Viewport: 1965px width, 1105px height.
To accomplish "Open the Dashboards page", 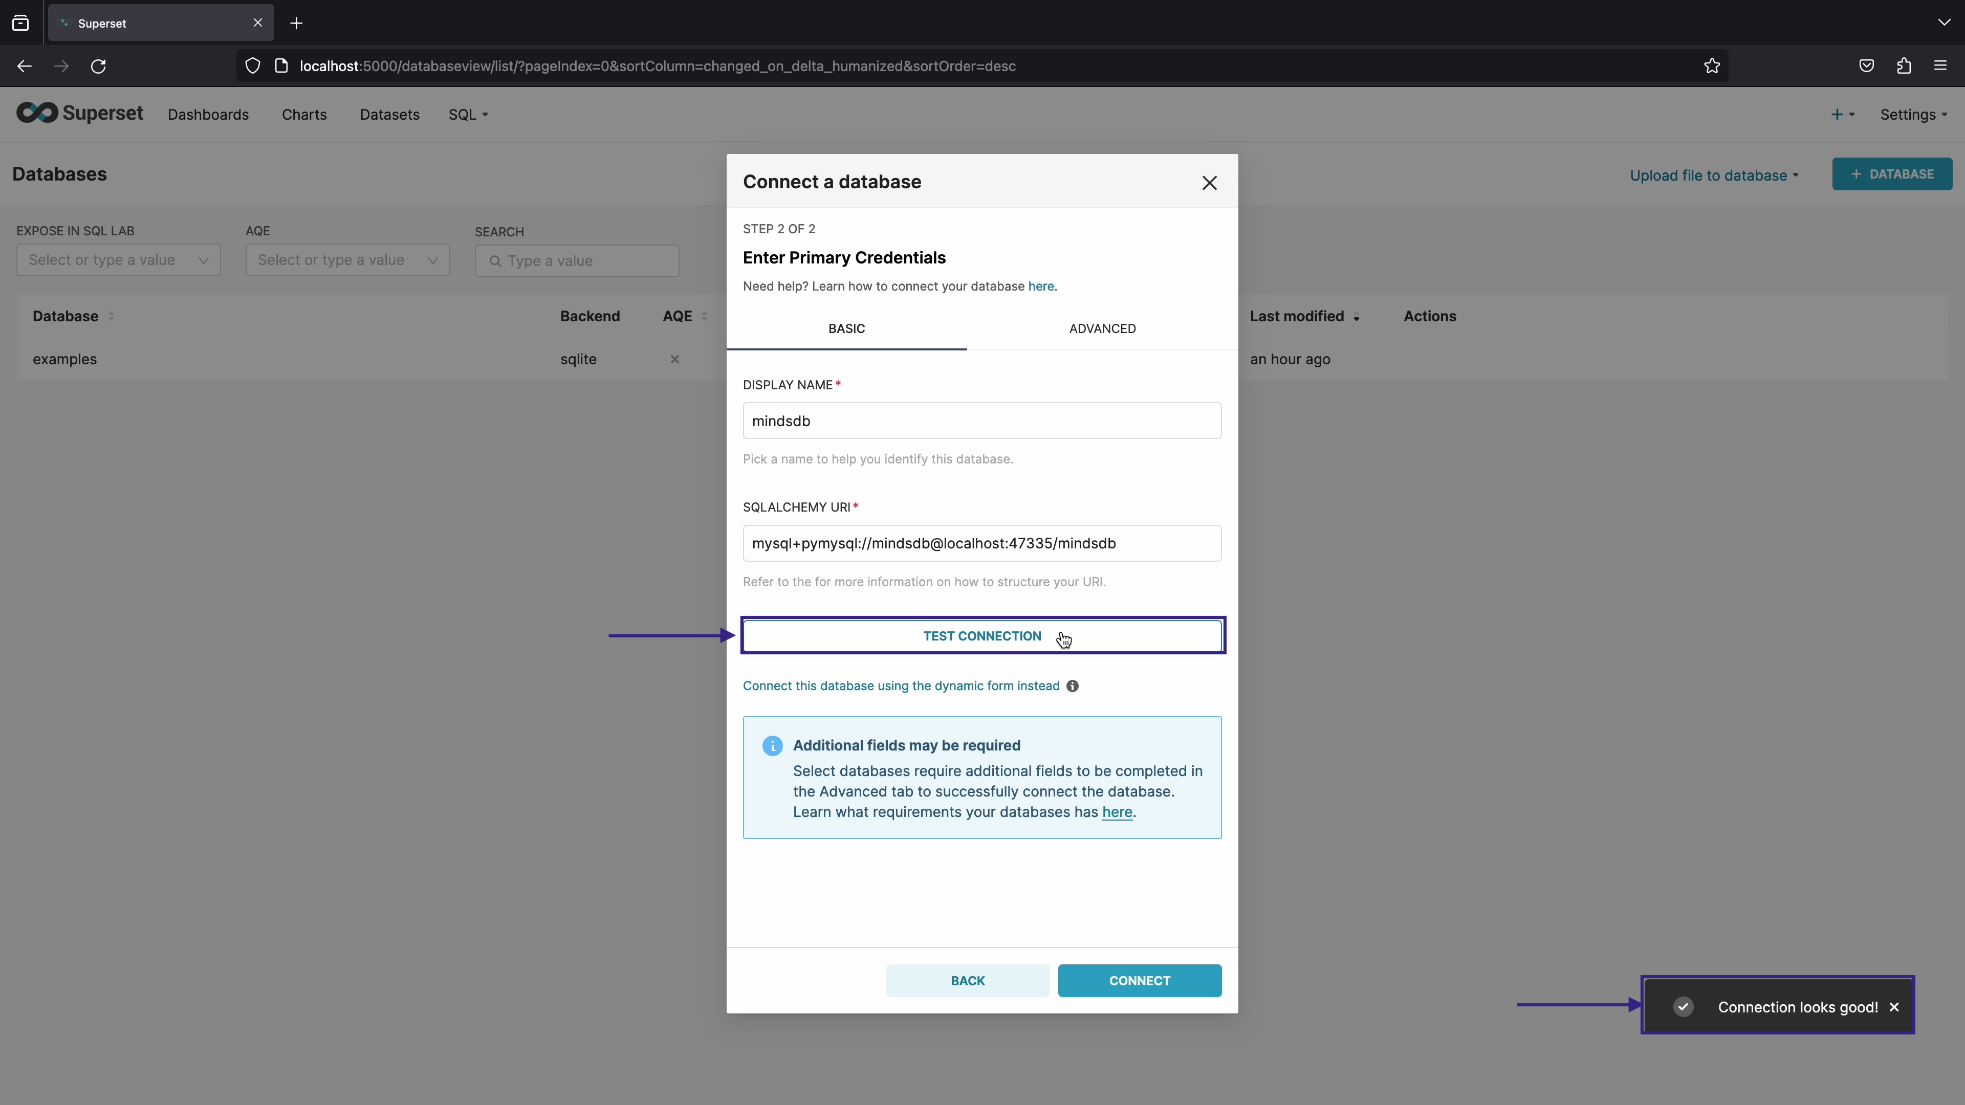I will 208,115.
